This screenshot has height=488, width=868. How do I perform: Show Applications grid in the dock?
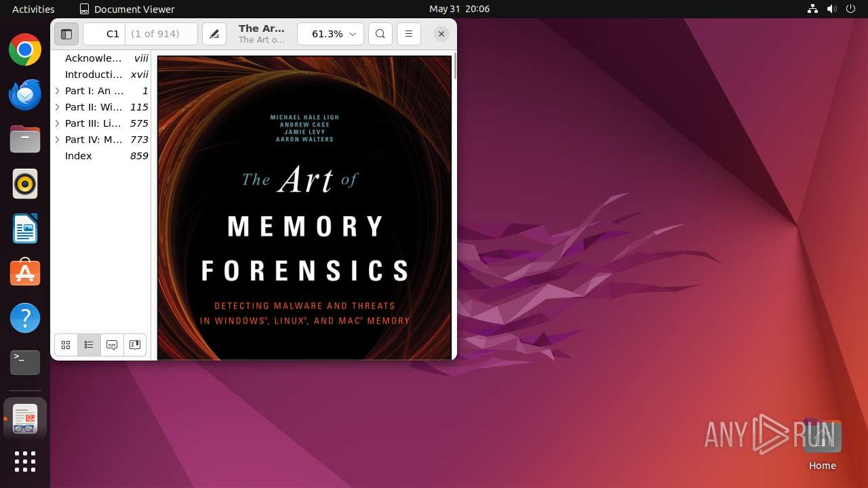pyautogui.click(x=25, y=462)
